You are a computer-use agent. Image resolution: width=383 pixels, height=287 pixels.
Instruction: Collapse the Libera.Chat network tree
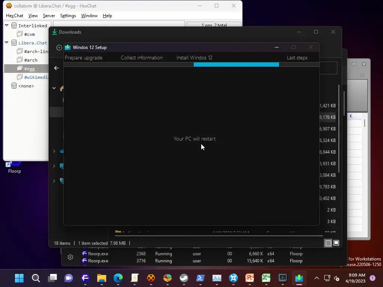(x=7, y=43)
